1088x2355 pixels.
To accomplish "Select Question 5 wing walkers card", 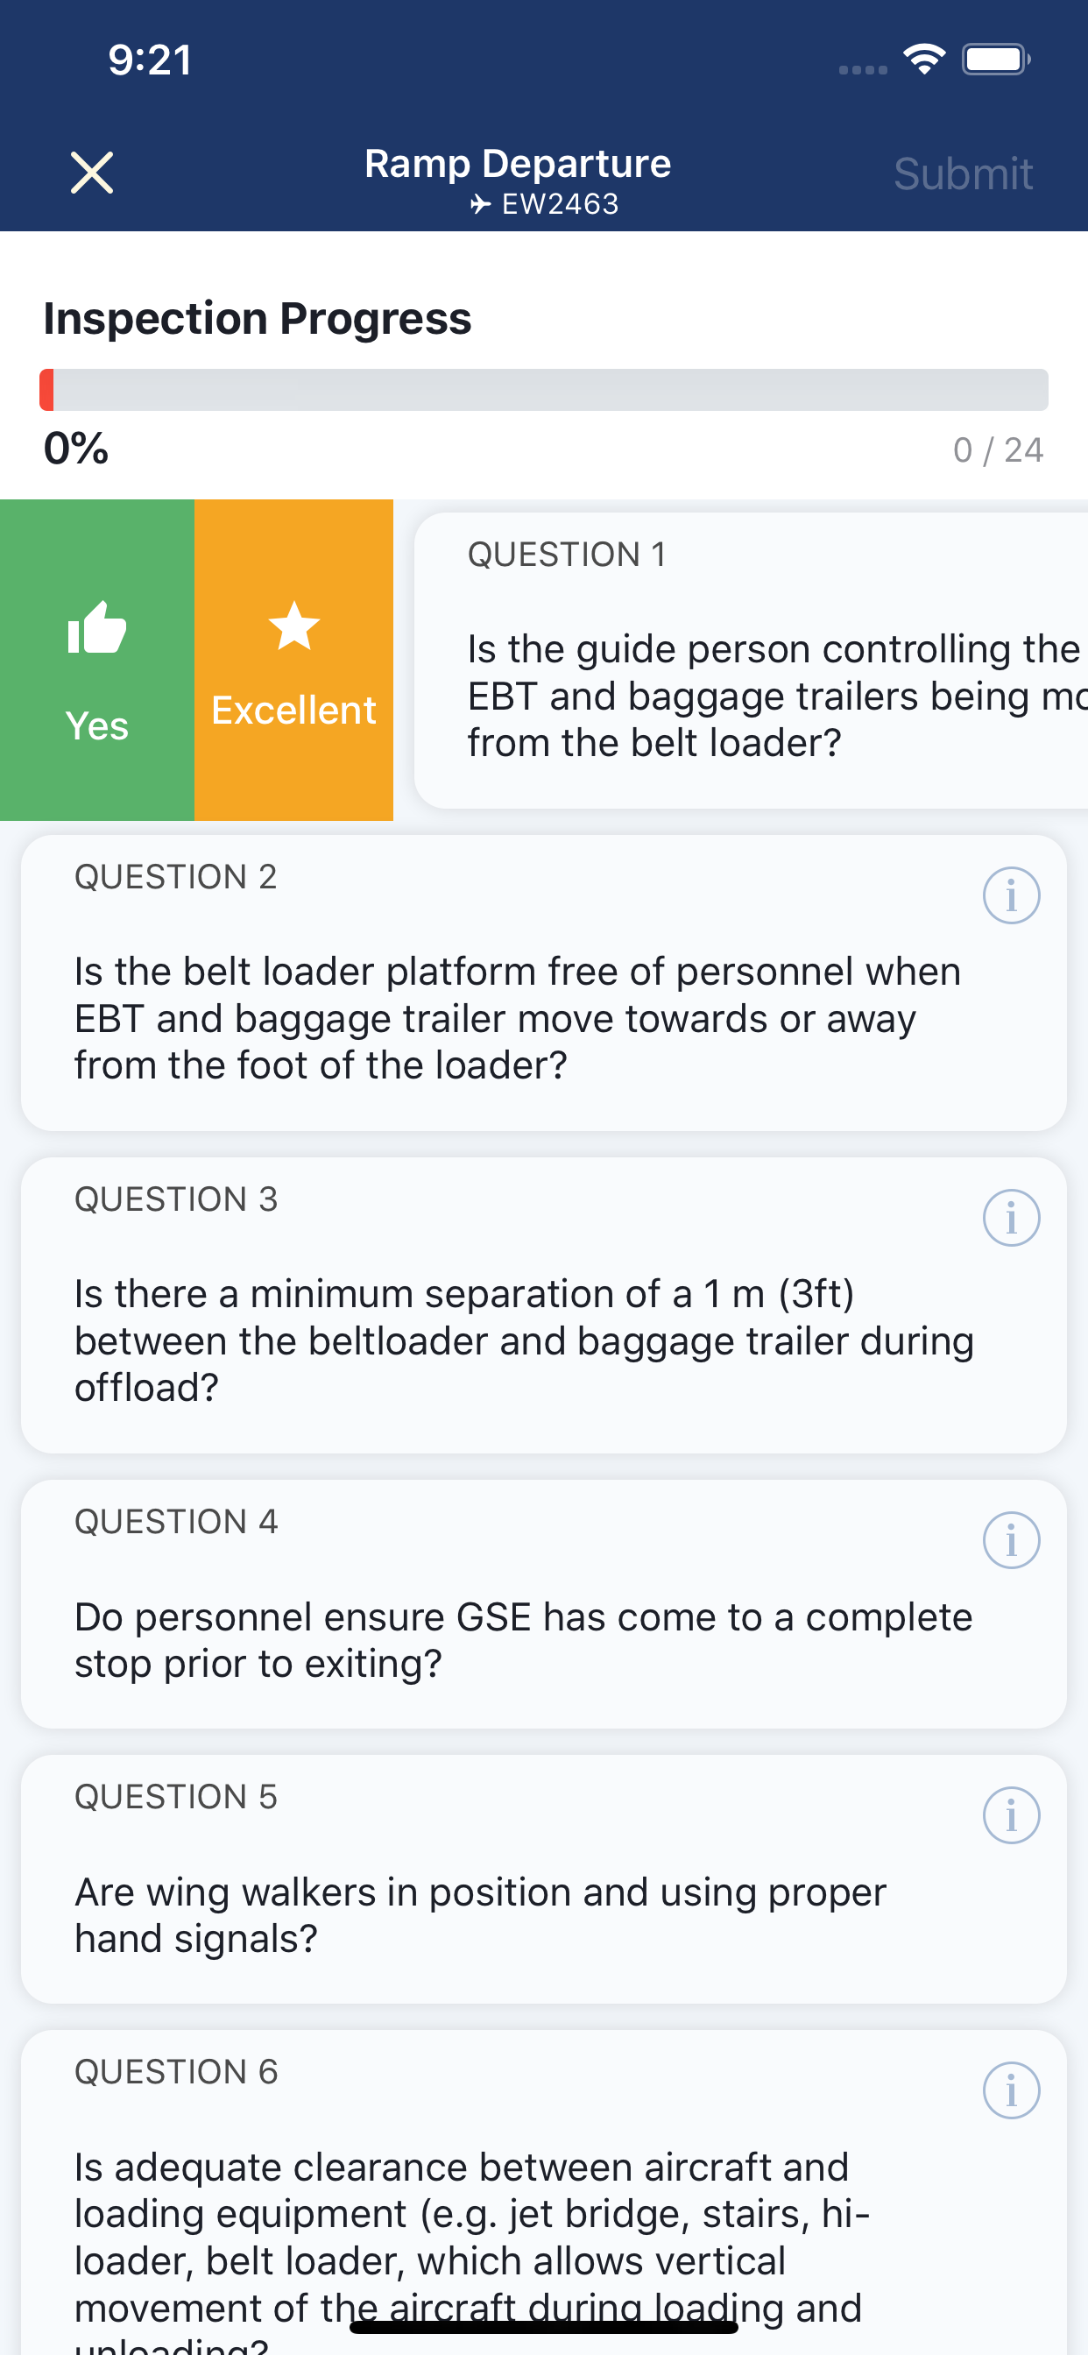I will [x=544, y=1879].
